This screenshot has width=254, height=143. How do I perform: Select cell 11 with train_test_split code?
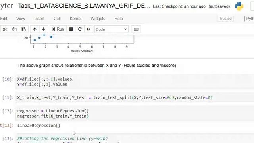click(135, 97)
